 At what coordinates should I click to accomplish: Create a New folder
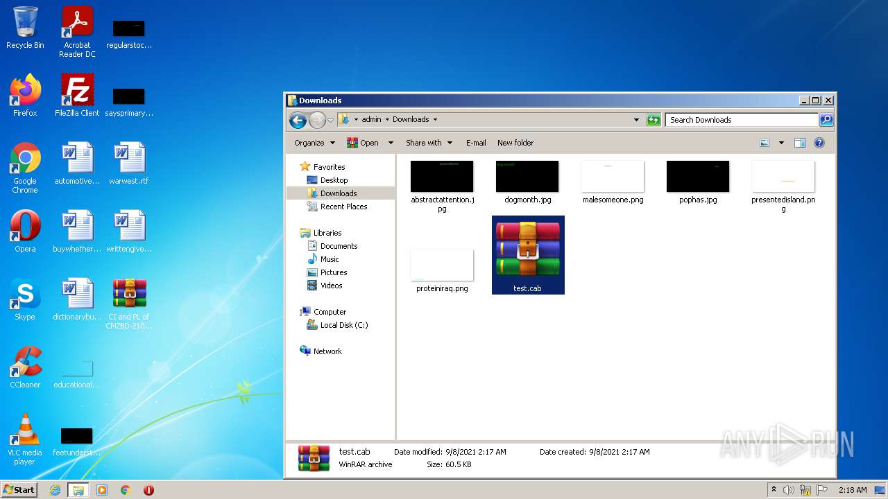[515, 143]
